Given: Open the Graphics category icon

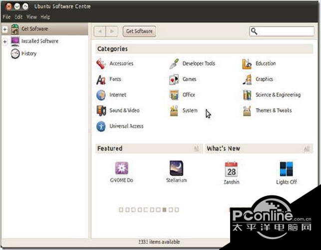Looking at the screenshot, I should coord(247,79).
